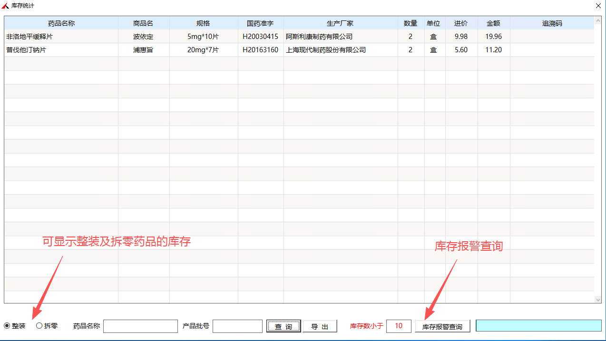Select the 拆零 radio button

pyautogui.click(x=39, y=326)
